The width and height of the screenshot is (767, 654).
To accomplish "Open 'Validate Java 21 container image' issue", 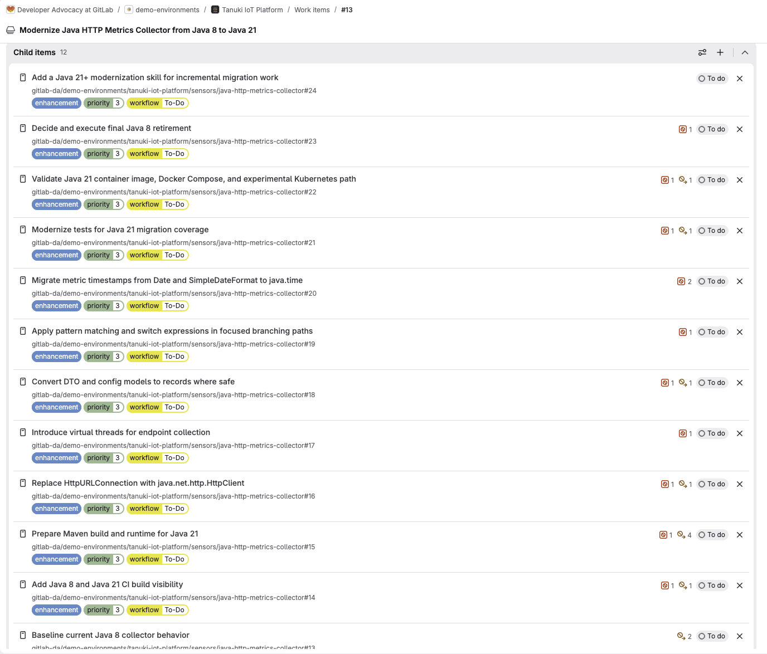I will [x=194, y=179].
